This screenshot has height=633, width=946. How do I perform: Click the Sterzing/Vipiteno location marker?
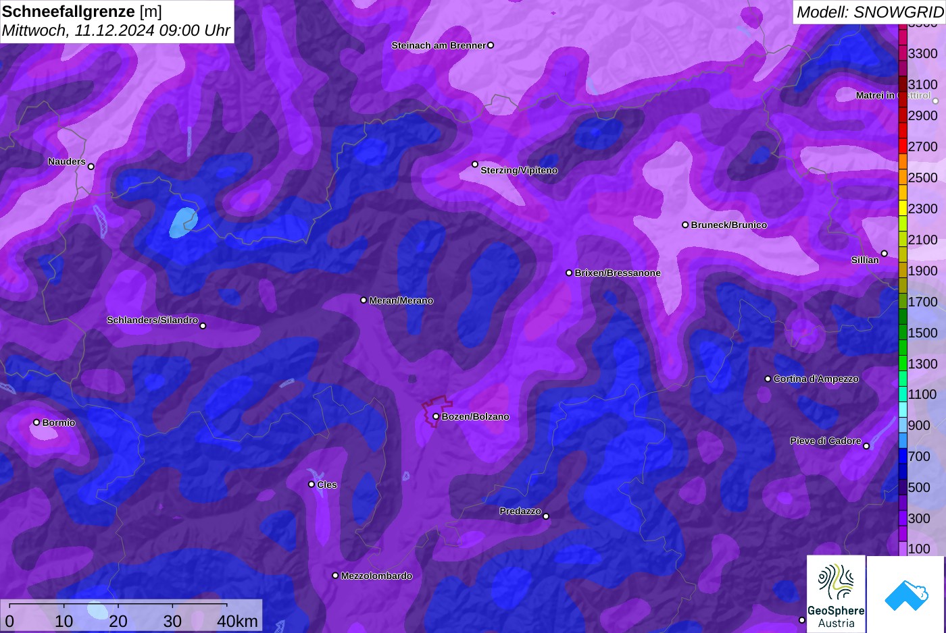(475, 164)
